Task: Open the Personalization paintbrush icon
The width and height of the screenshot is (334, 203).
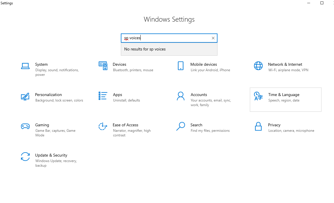Action: 25,97
